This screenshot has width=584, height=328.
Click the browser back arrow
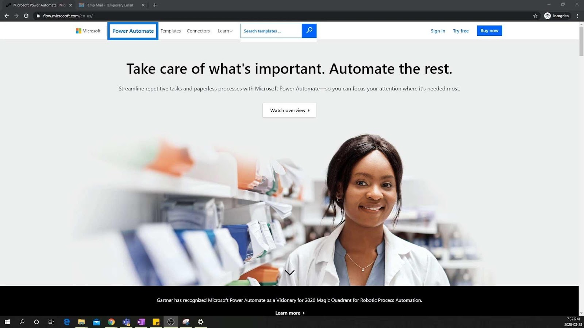pos(7,16)
